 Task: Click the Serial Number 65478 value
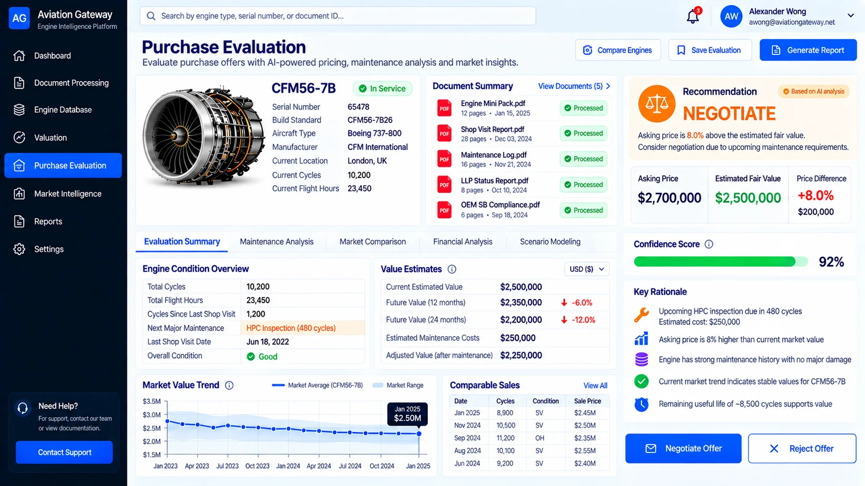[359, 107]
